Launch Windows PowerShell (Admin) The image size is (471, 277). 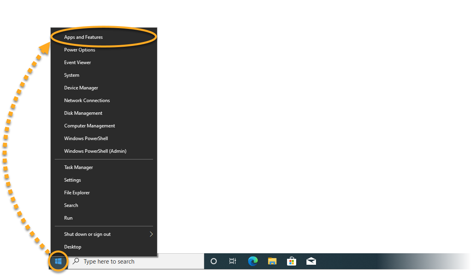[95, 151]
